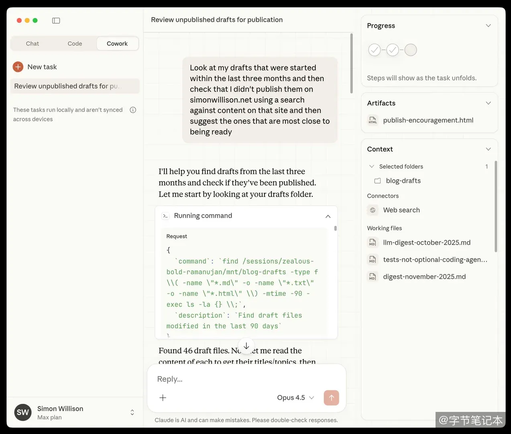This screenshot has height=434, width=511.
Task: Click the Web search globe icon
Action: click(x=373, y=210)
